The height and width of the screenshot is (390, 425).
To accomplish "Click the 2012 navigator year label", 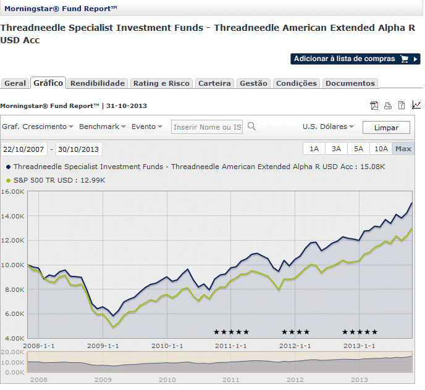I will pyautogui.click(x=295, y=380).
